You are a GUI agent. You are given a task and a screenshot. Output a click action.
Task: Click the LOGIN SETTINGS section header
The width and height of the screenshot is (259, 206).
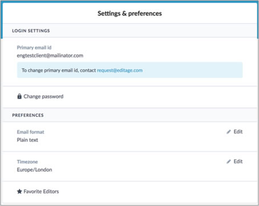31,31
